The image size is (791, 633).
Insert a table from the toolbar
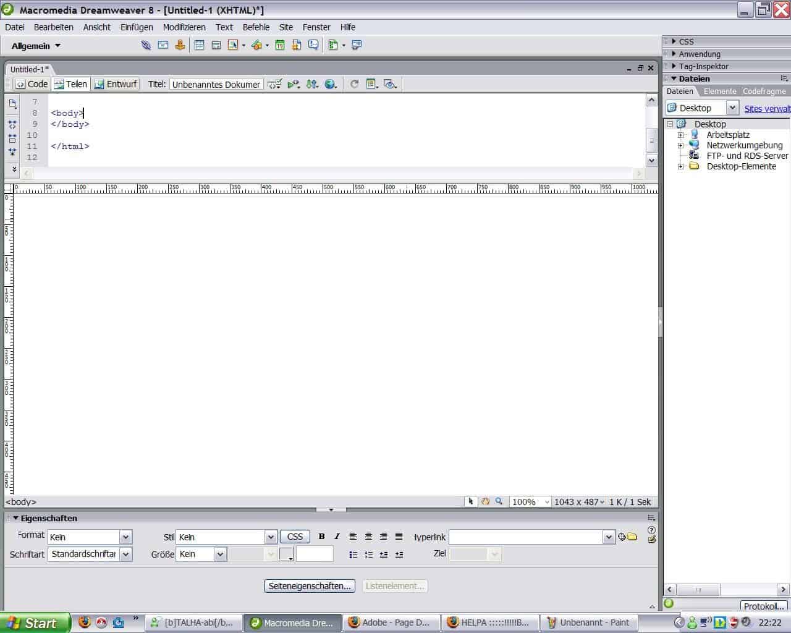tap(199, 45)
